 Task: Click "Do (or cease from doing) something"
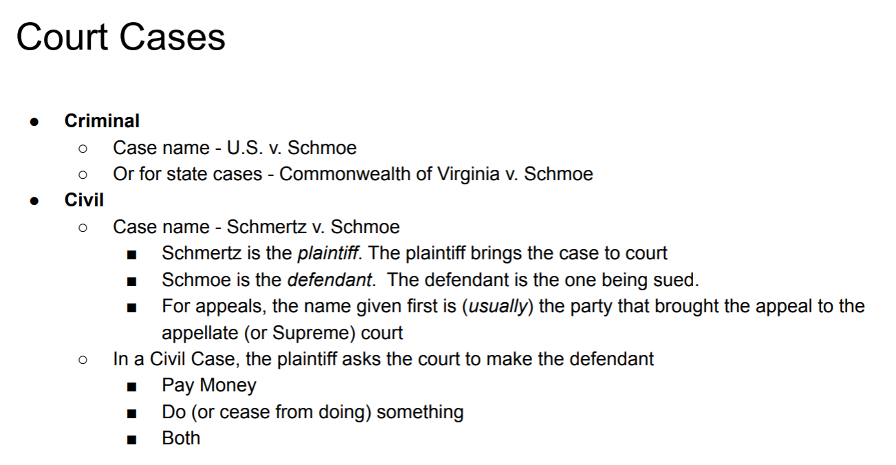coord(312,412)
